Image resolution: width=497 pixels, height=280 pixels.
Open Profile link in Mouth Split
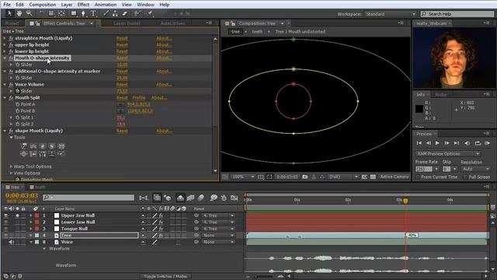point(139,98)
